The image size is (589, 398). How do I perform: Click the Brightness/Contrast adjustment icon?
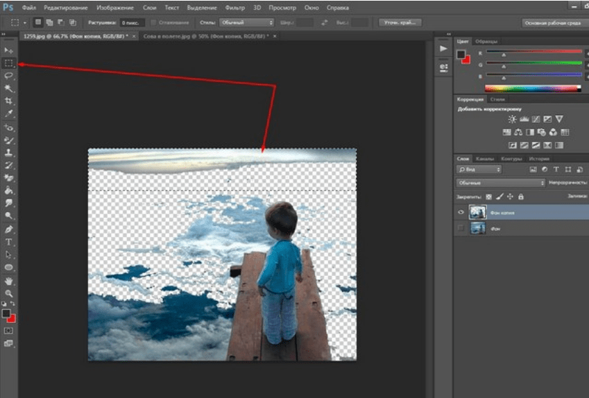[512, 119]
